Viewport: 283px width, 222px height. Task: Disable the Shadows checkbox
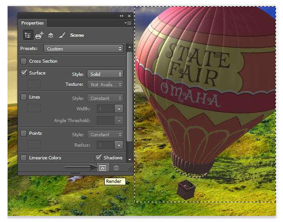pos(98,157)
